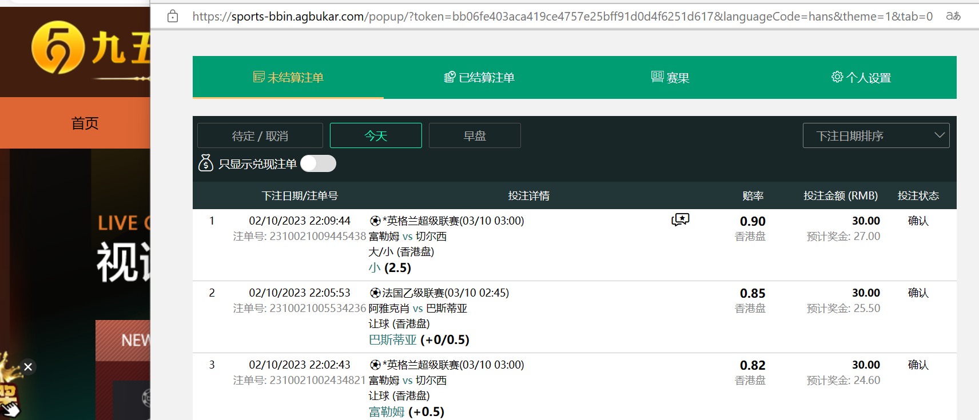Open the translate page icon
Image resolution: width=979 pixels, height=420 pixels.
pyautogui.click(x=953, y=16)
